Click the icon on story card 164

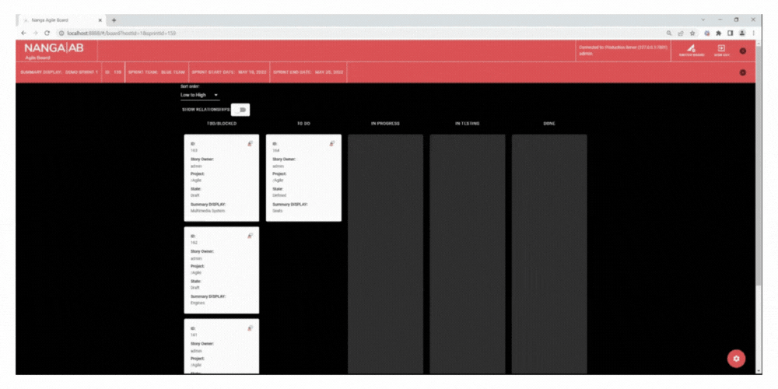(332, 143)
